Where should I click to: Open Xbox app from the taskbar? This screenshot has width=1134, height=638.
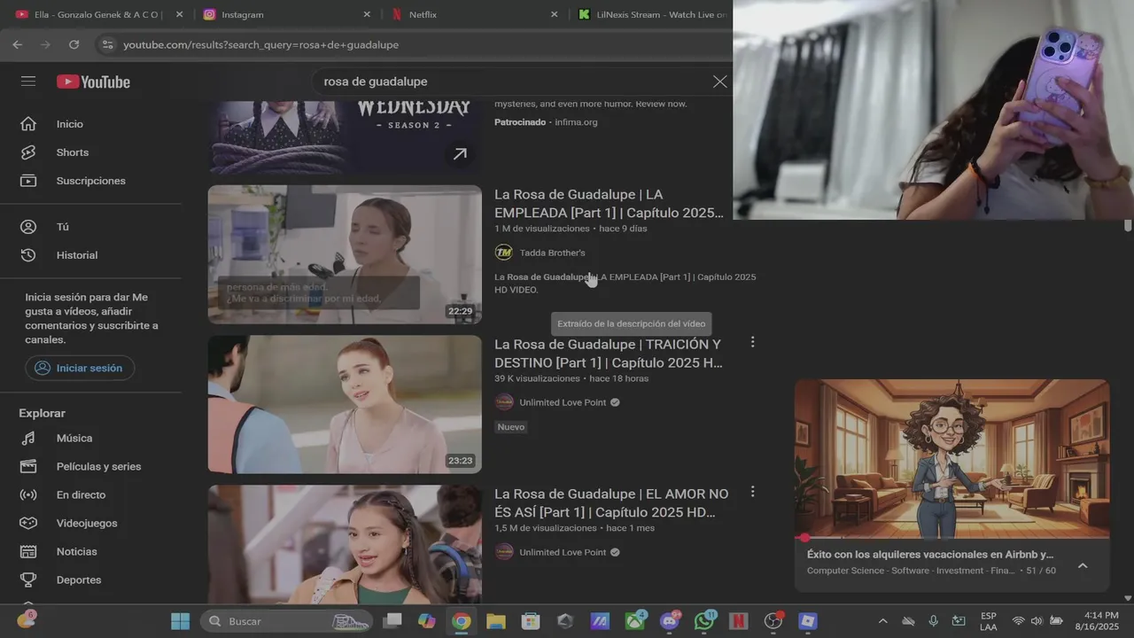pyautogui.click(x=634, y=621)
